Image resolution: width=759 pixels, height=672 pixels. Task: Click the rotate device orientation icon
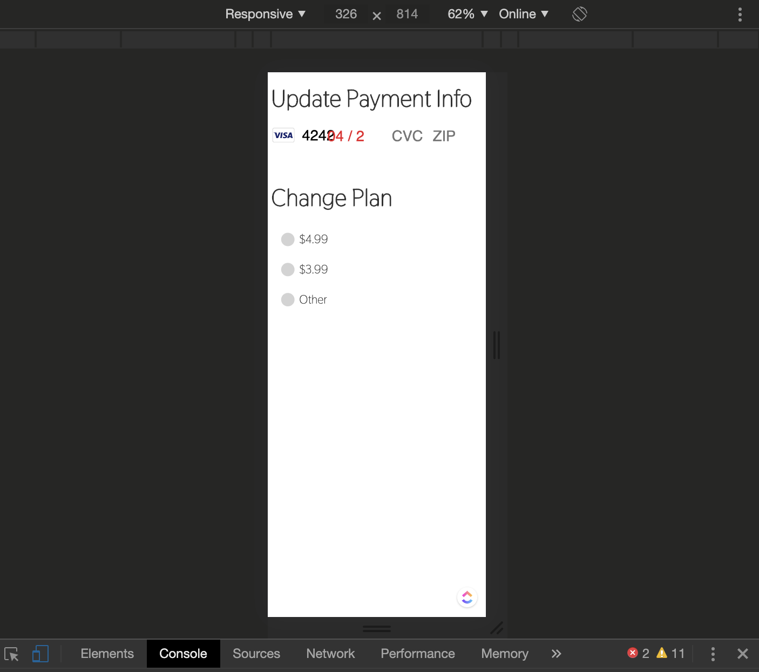pyautogui.click(x=579, y=14)
